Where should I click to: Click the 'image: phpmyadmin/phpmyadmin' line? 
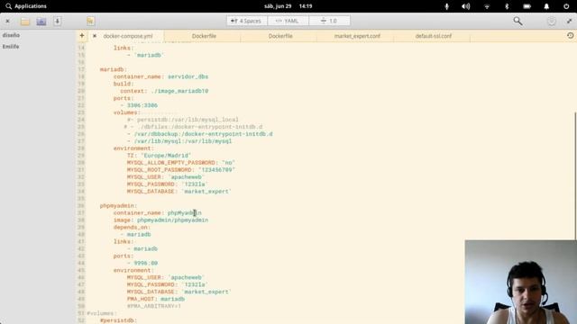pos(160,220)
